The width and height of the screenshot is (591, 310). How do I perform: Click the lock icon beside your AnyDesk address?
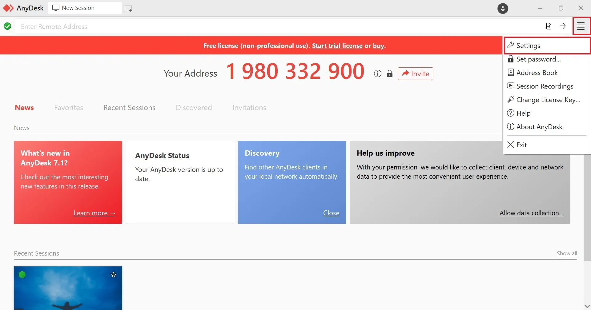pos(390,74)
